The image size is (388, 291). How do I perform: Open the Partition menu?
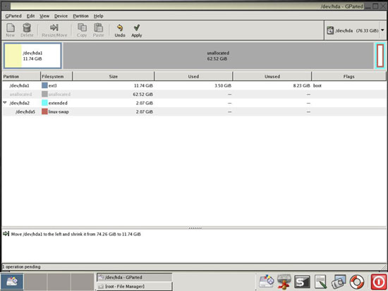[x=80, y=16]
